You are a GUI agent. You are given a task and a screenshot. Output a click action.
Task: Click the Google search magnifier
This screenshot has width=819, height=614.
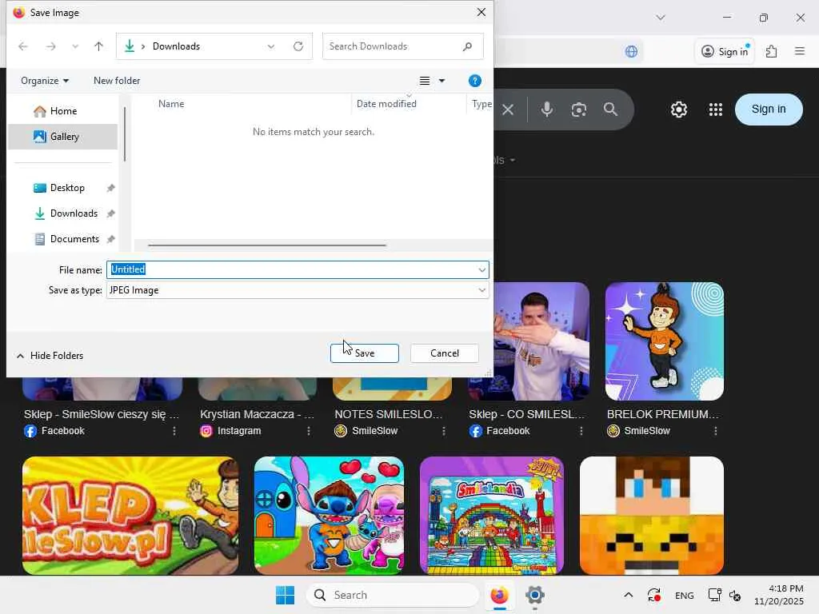coord(610,109)
